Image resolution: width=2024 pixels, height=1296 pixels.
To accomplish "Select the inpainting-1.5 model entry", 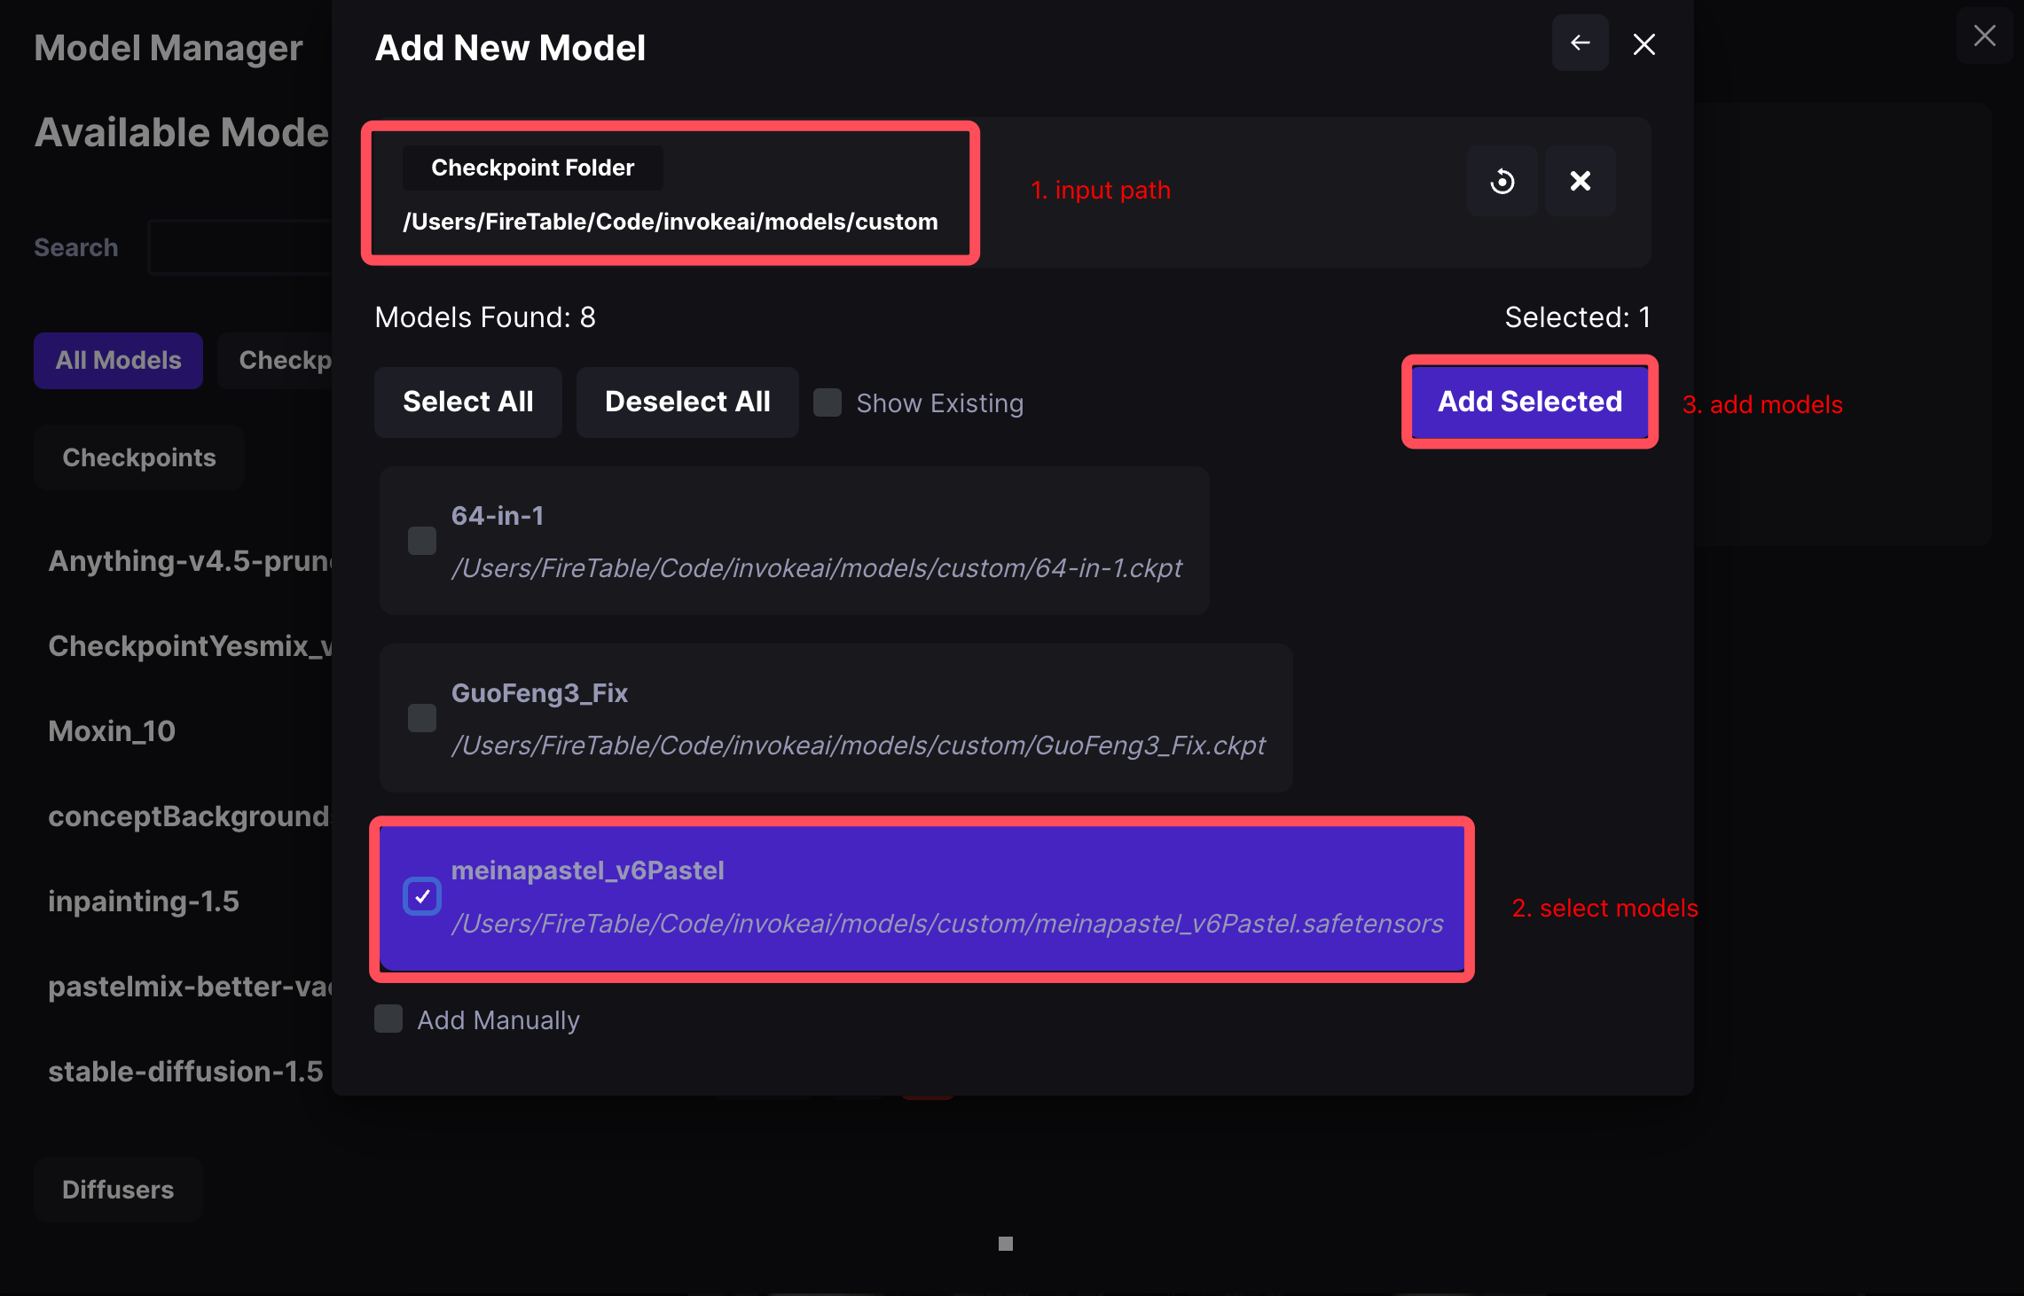I will click(144, 902).
